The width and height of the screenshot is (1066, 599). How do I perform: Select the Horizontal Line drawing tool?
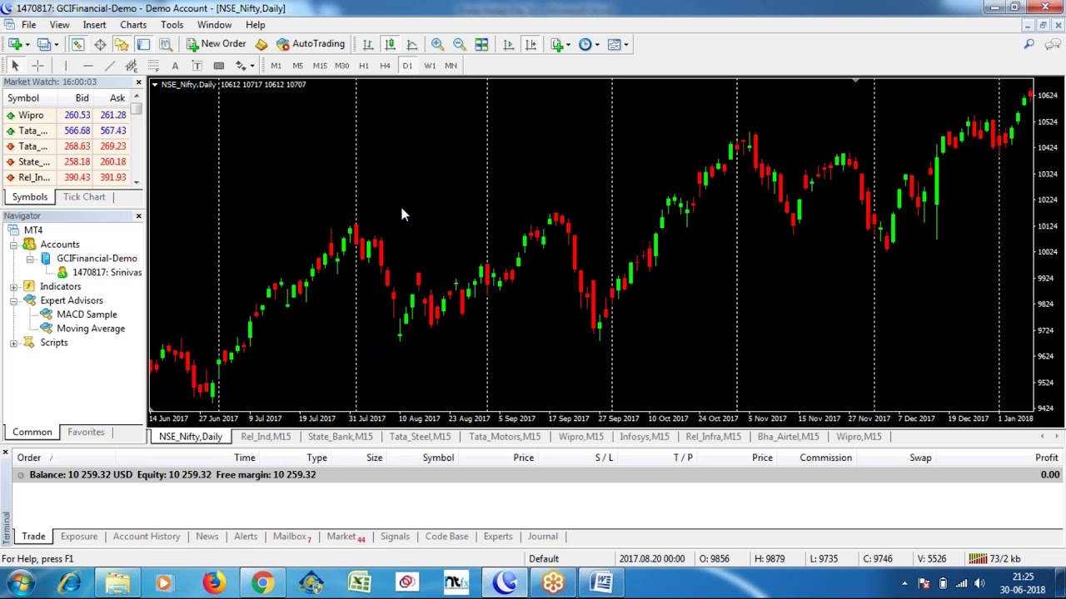click(87, 66)
